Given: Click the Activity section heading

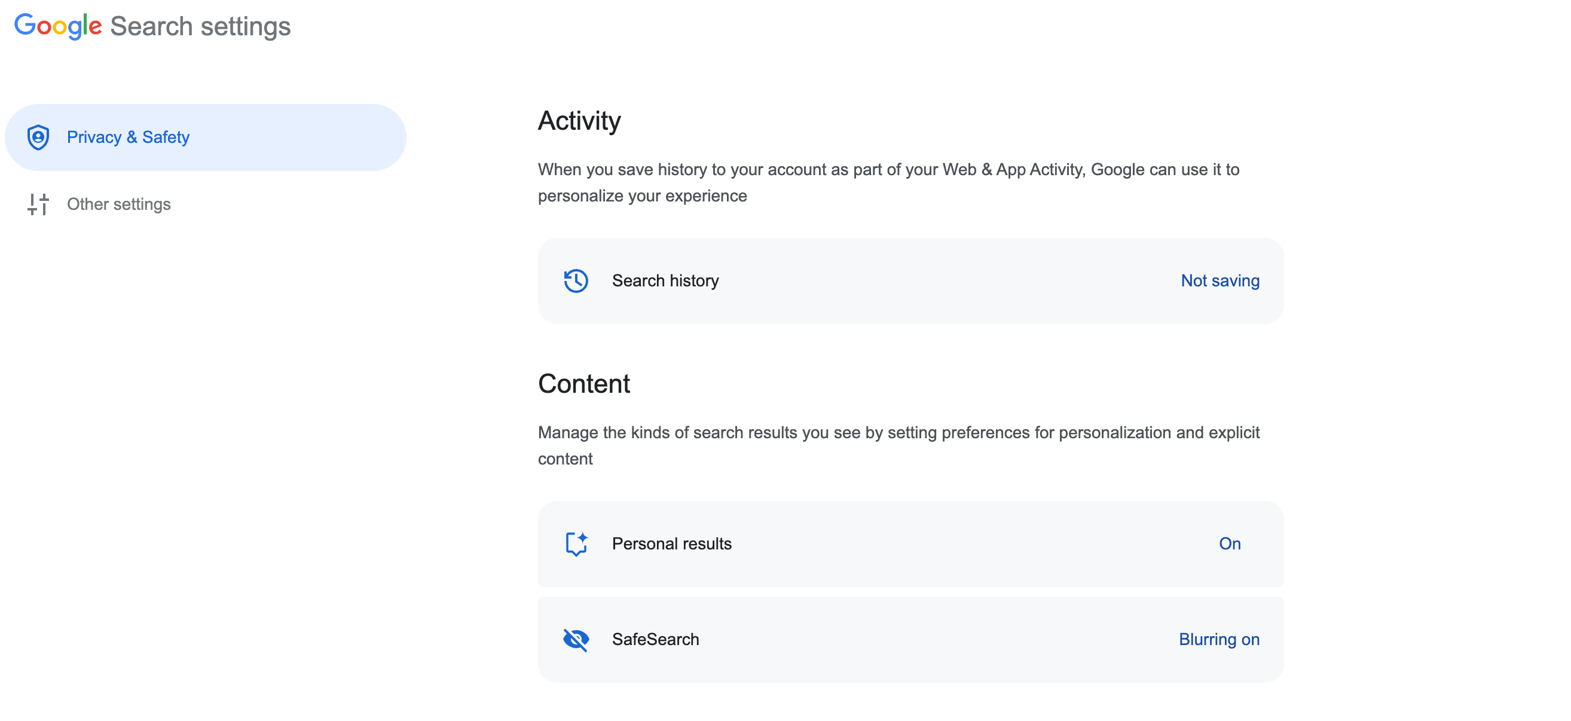Looking at the screenshot, I should pos(579,121).
